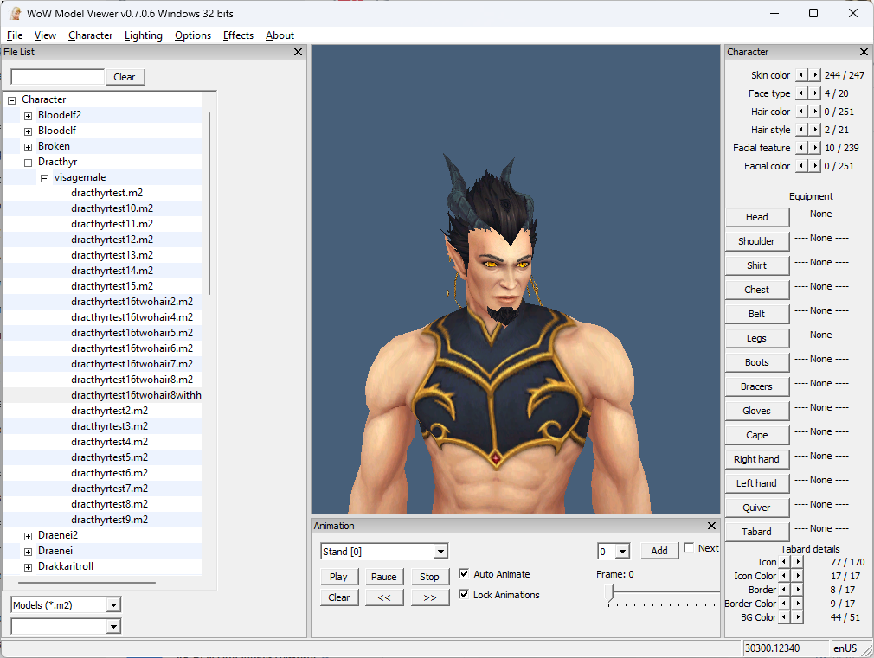Expand the Draenei2 tree node
The height and width of the screenshot is (658, 874).
(28, 536)
